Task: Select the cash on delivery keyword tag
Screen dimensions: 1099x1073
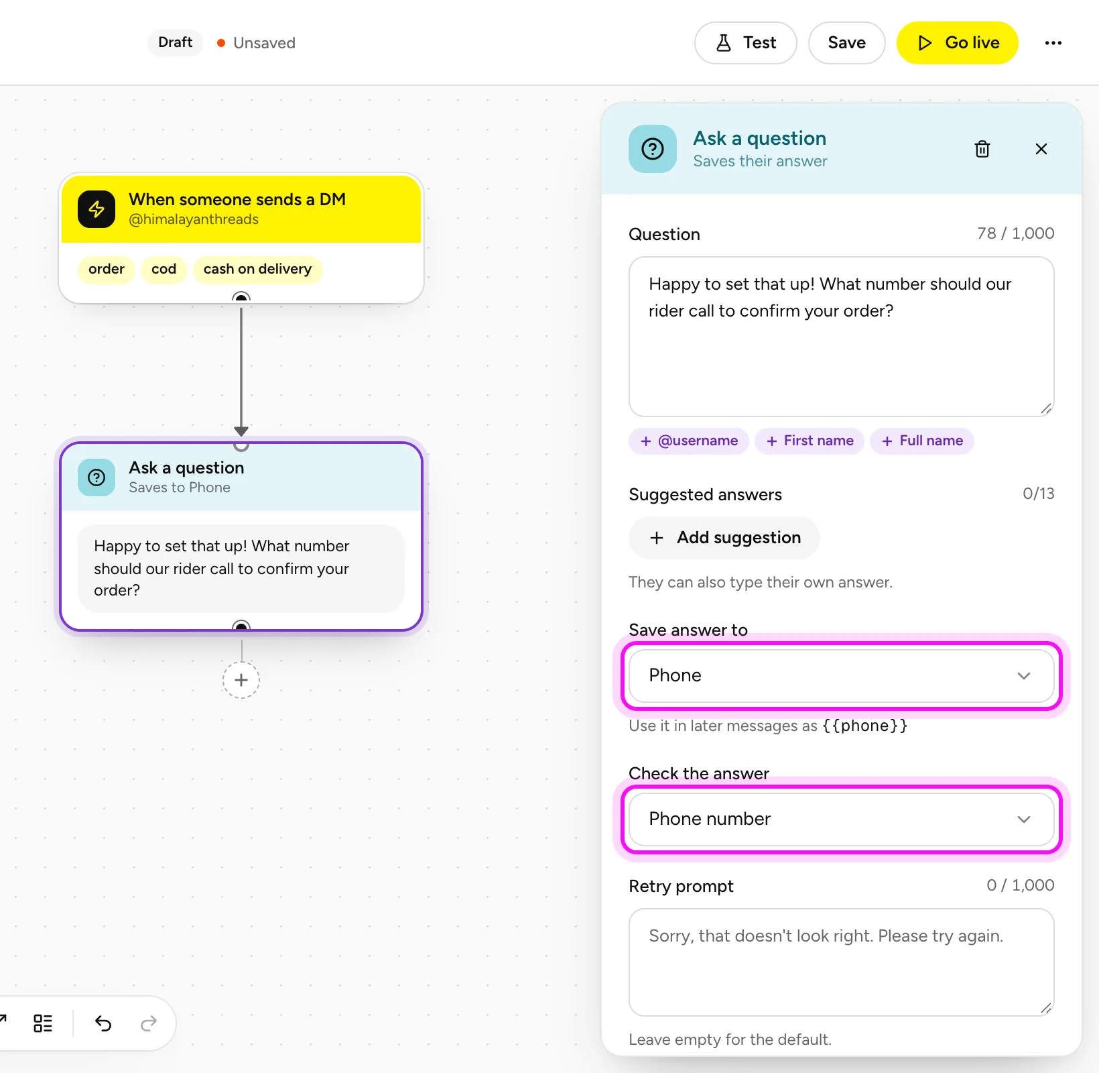Action: [258, 270]
